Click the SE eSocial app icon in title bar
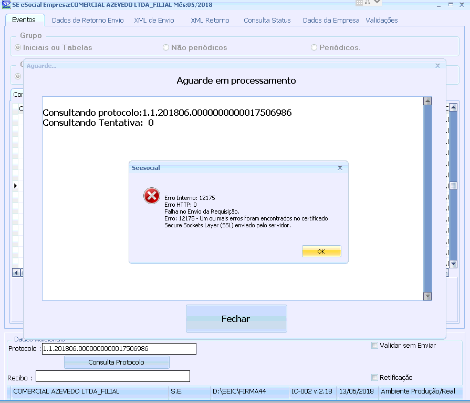470x403 pixels. [6, 5]
